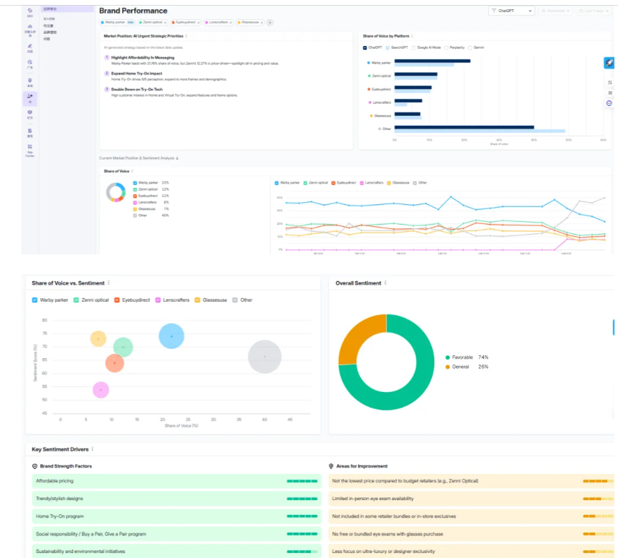
Task: Remove the Eyebuydirect brand tag
Action: [198, 23]
